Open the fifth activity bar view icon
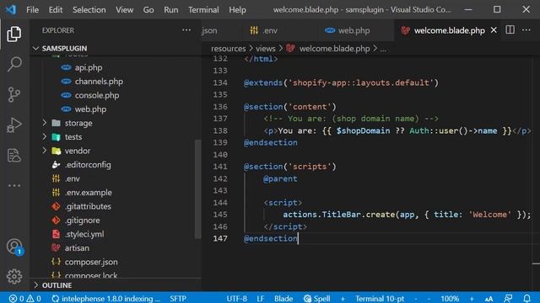 tap(14, 155)
